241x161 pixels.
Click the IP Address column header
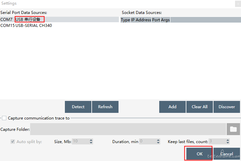coord(141,20)
